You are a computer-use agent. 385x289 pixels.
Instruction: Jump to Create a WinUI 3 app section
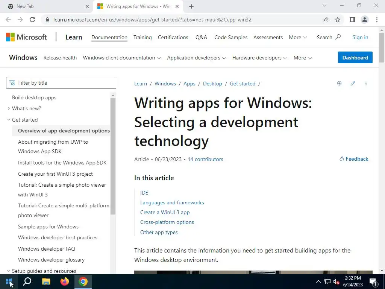pyautogui.click(x=165, y=212)
